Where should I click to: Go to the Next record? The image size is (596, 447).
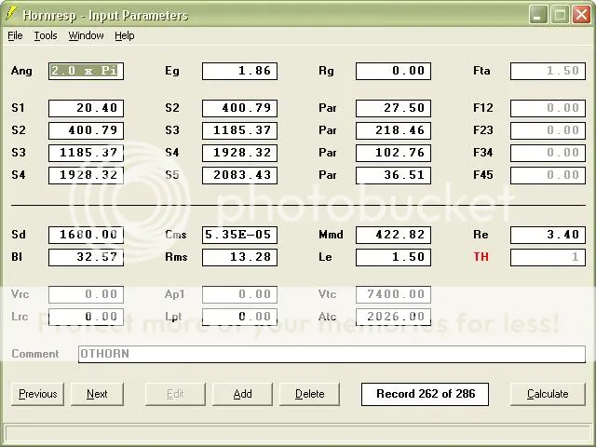click(97, 395)
